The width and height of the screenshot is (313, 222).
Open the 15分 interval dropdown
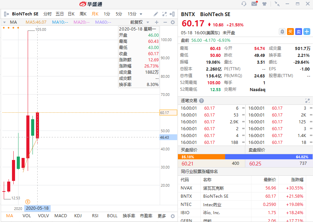pyautogui.click(x=134, y=14)
